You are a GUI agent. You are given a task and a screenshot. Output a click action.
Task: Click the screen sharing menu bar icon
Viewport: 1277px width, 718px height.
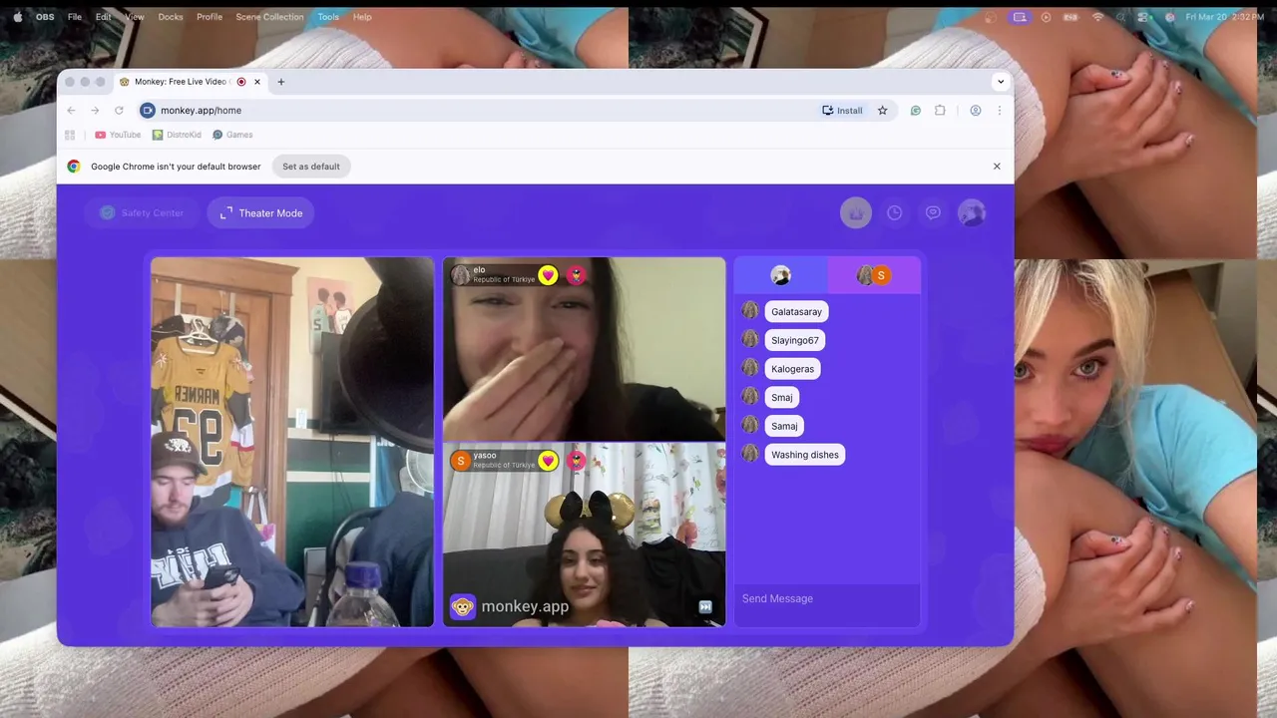[x=1019, y=17]
